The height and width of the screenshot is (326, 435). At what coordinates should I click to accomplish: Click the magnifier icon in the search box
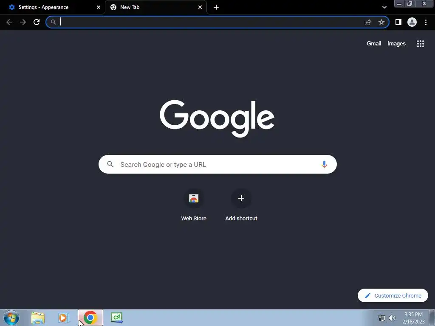click(110, 164)
